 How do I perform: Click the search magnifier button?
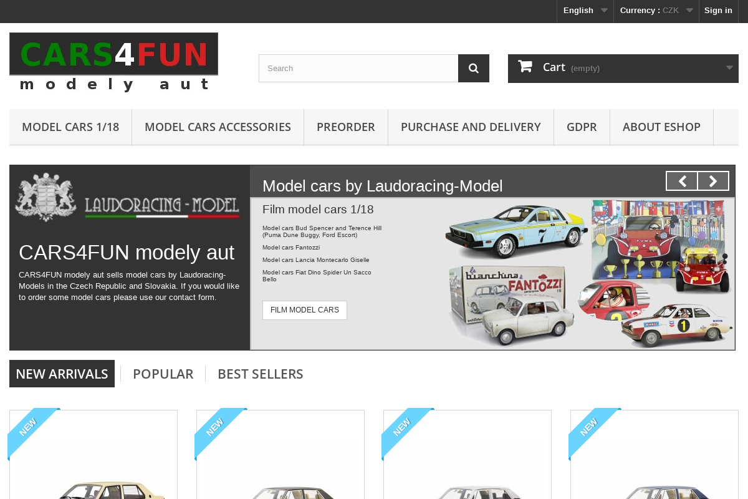point(474,68)
